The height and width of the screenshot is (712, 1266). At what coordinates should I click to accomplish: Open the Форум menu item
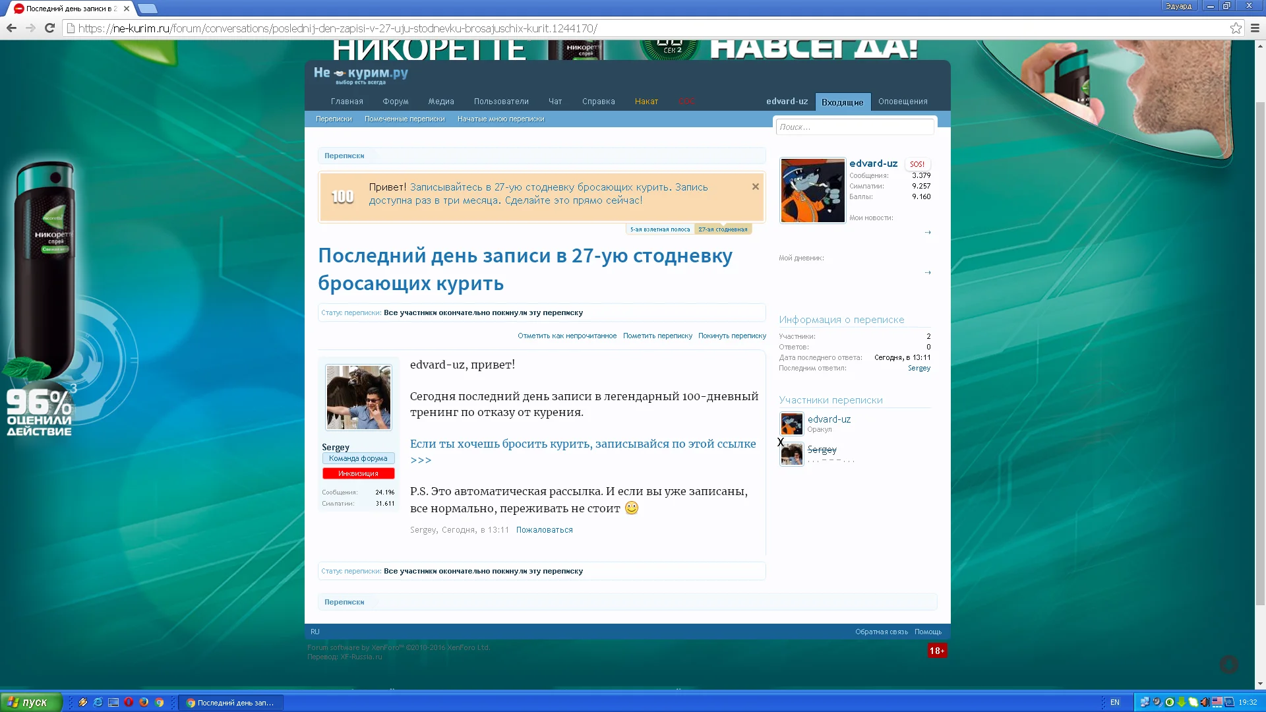(x=395, y=102)
